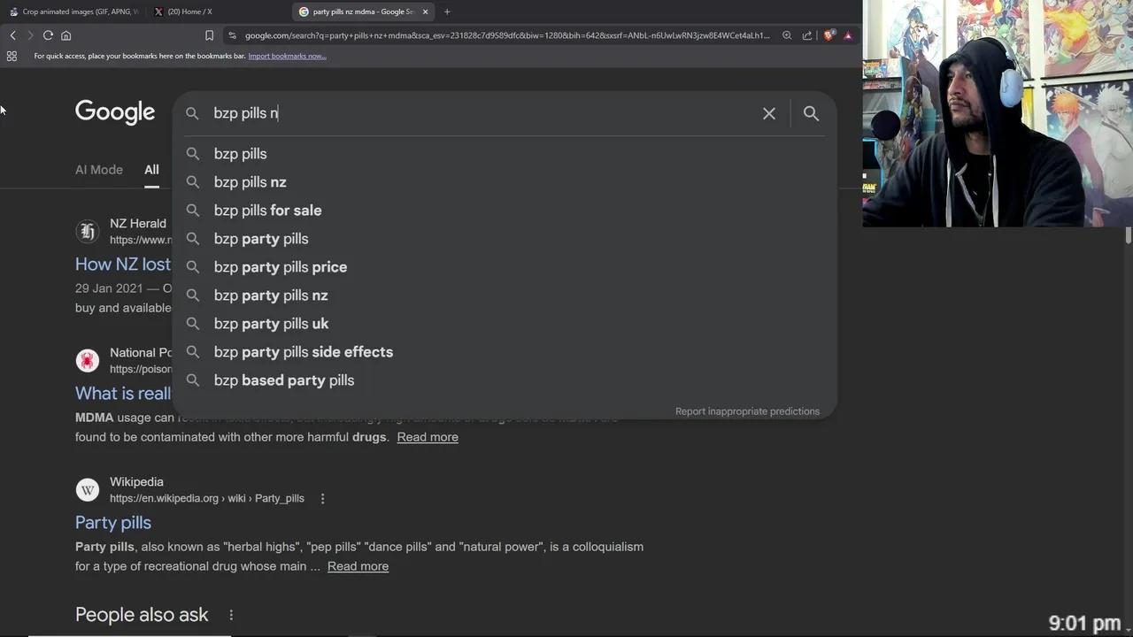The image size is (1133, 637).
Task: Run search with the magnifier button
Action: pos(811,113)
